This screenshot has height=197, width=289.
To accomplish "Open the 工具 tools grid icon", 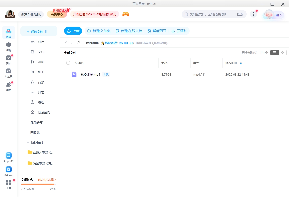I will pos(9,182).
